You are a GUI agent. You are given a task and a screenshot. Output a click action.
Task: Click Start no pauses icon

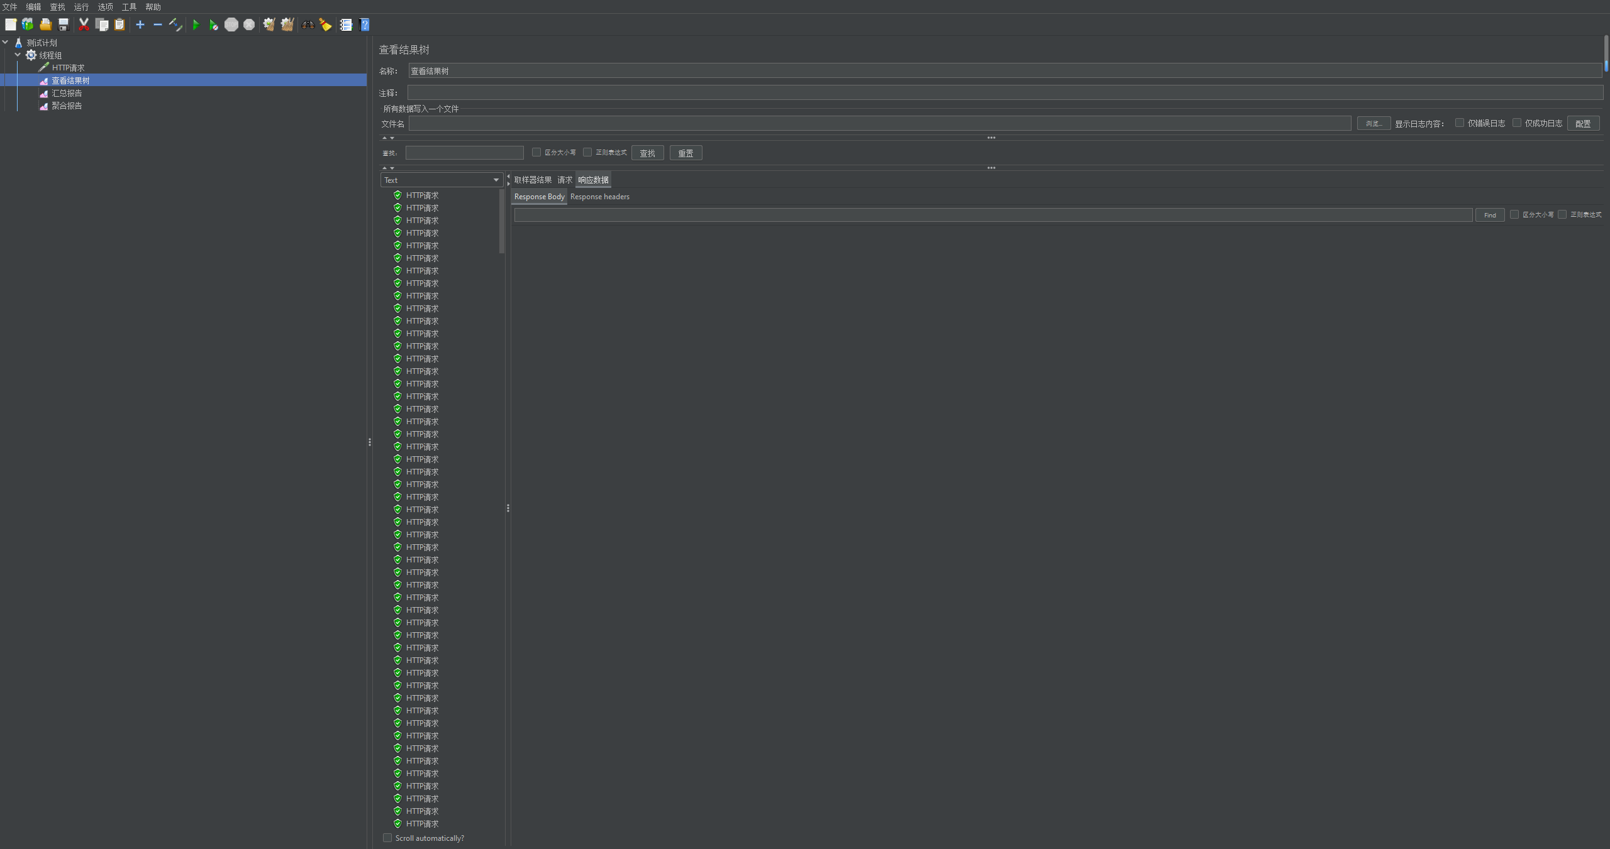click(213, 25)
